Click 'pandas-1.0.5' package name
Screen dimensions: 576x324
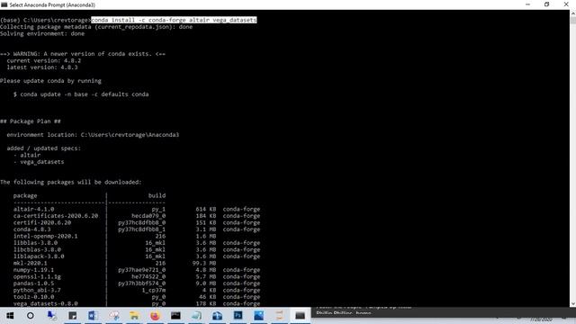33,283
